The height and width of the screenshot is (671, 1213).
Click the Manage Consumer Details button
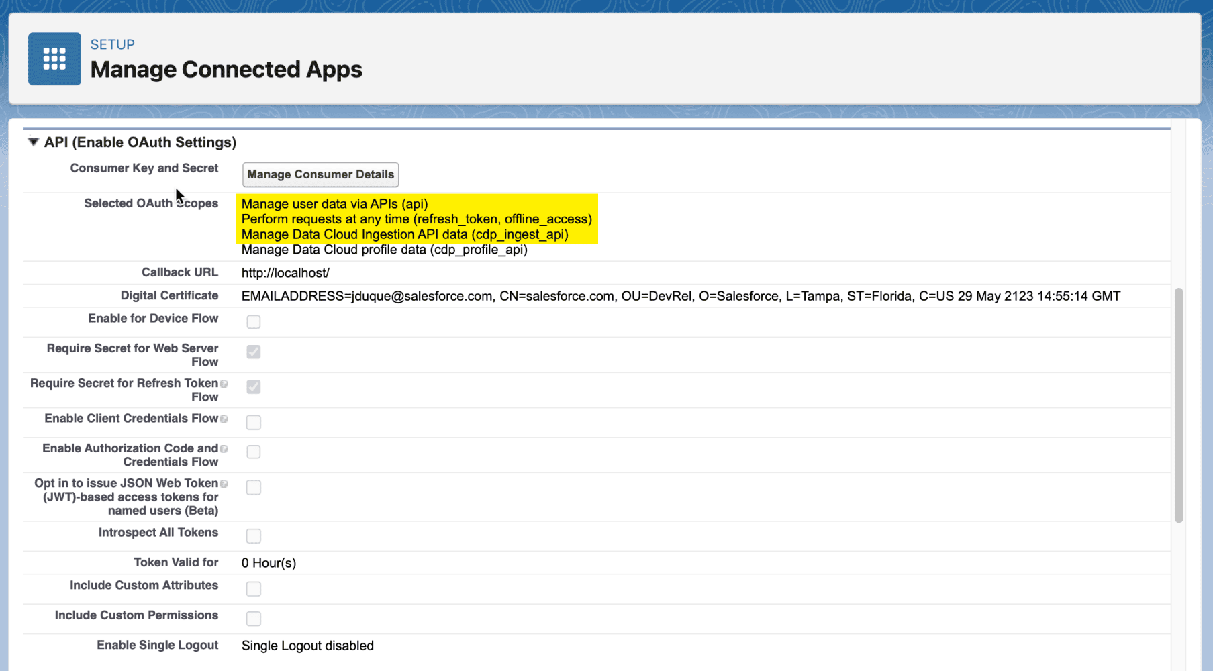(320, 174)
